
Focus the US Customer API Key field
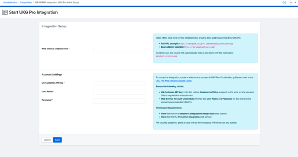coord(120,84)
